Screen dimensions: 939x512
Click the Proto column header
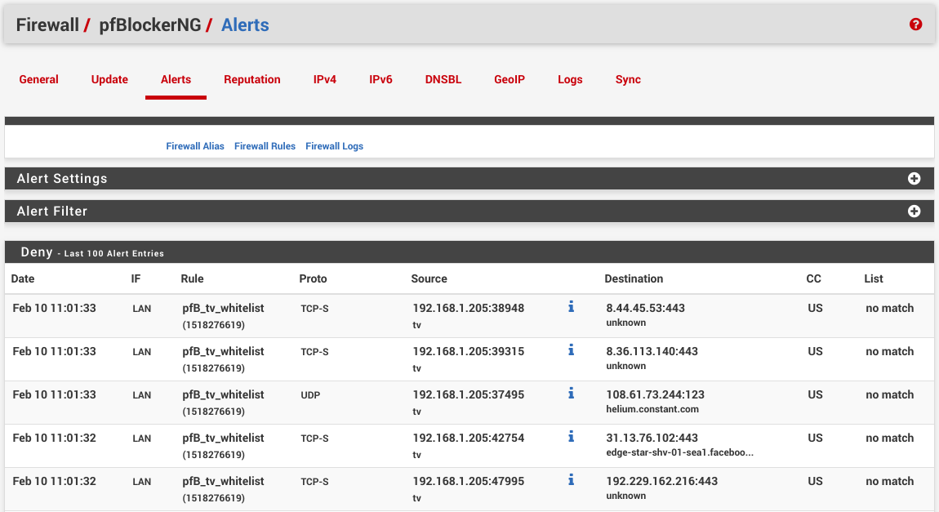314,278
